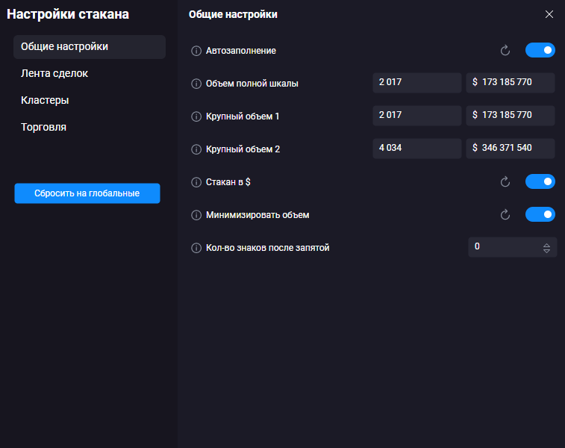Click the Кол-во знаков после запятой label

pos(267,248)
